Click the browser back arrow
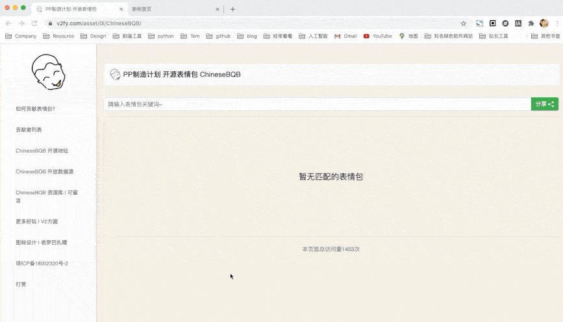 coord(8,23)
